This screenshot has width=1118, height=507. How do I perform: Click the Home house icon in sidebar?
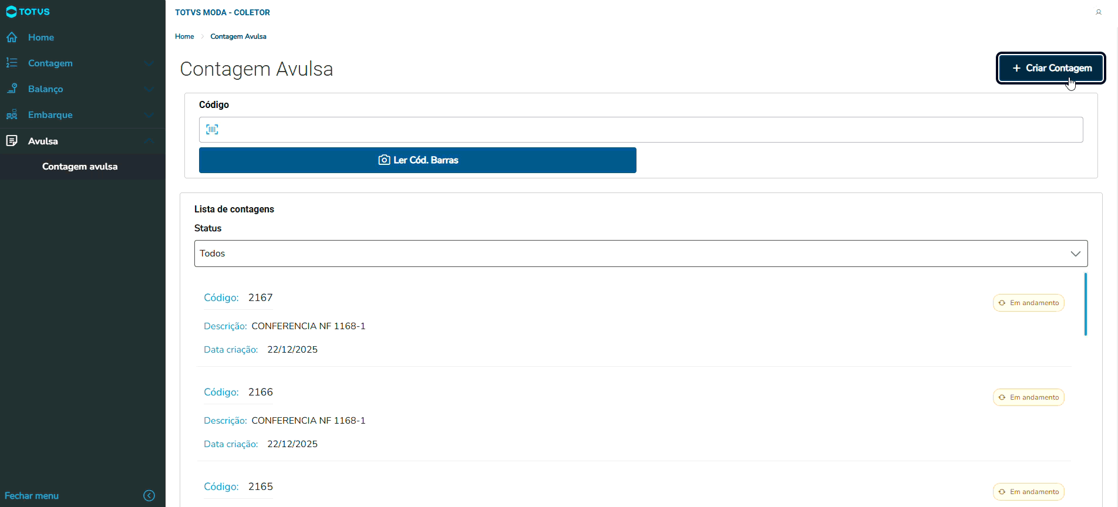tap(12, 38)
